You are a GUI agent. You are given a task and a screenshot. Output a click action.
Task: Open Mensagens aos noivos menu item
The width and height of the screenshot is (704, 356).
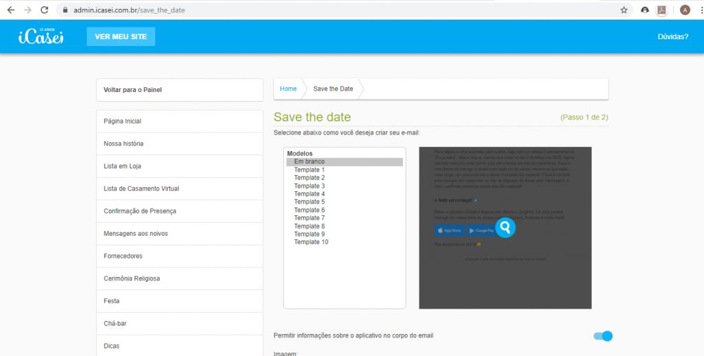179,234
